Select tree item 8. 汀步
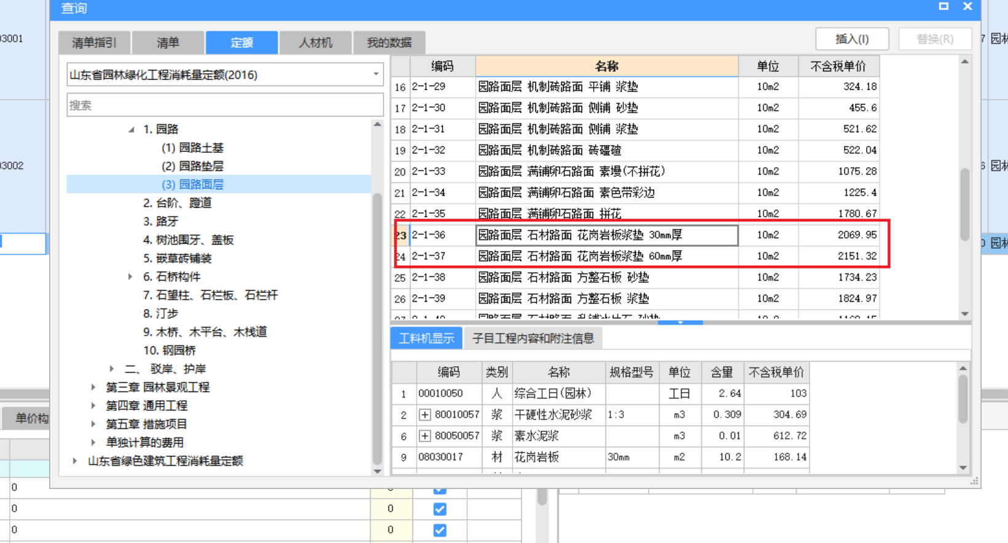Viewport: 1008px width, 543px height. pos(160,314)
